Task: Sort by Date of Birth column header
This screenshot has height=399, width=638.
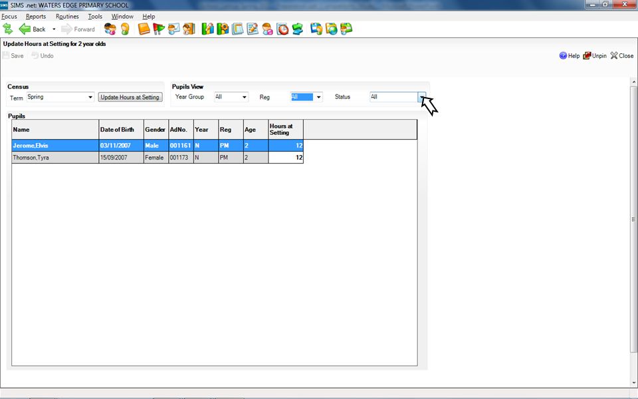Action: [121, 130]
